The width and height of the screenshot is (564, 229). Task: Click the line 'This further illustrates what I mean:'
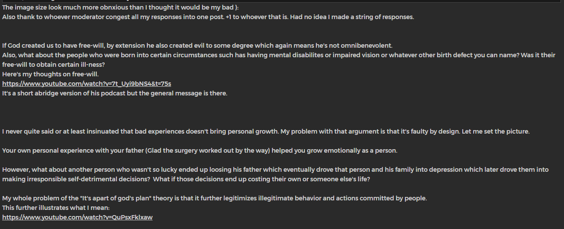56,208
